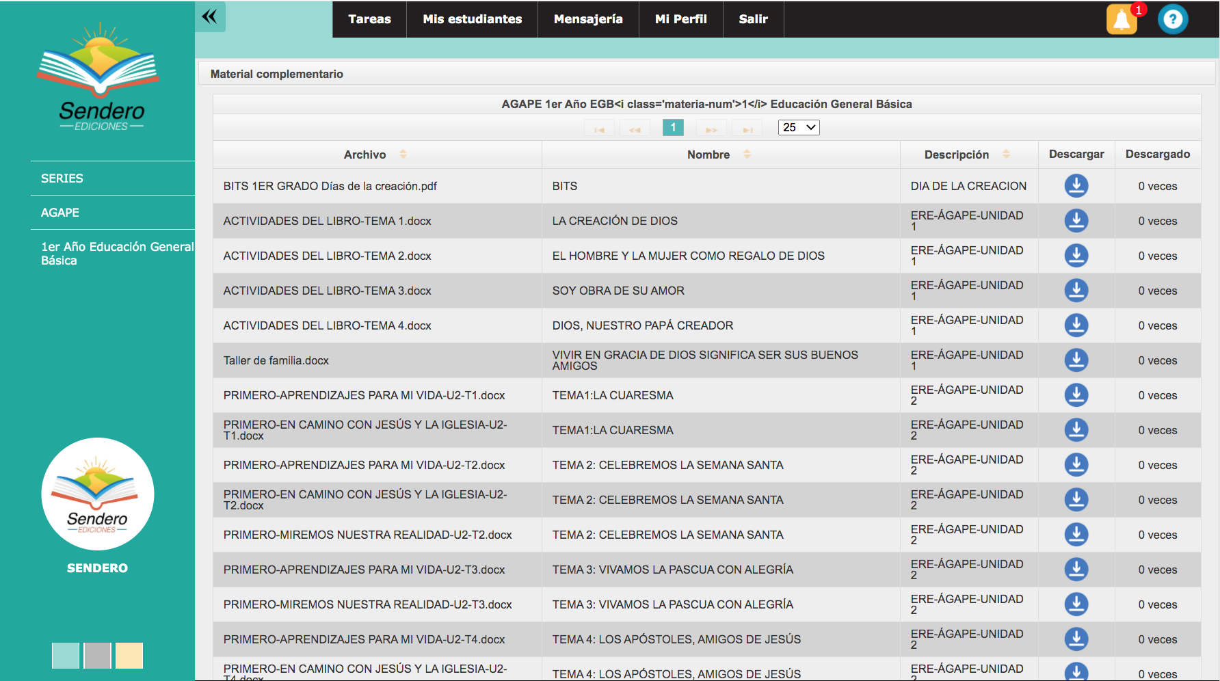Image resolution: width=1220 pixels, height=681 pixels.
Task: Open the help question mark icon
Action: [x=1173, y=19]
